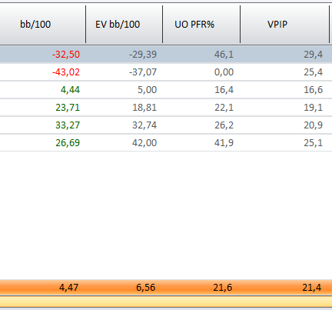Sort by the UO PFR% column header
The width and height of the screenshot is (332, 310).
194,25
